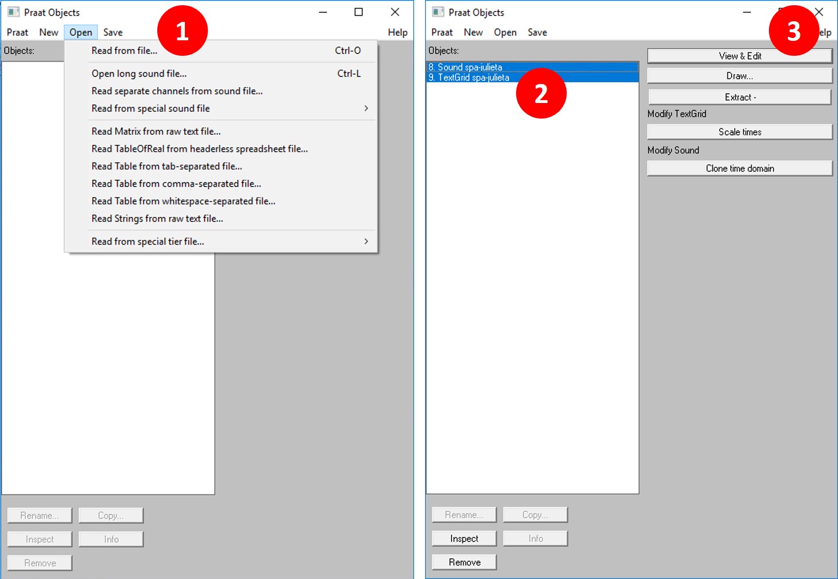Click the Scale times button
Viewport: 838px width, 579px height.
click(x=740, y=132)
